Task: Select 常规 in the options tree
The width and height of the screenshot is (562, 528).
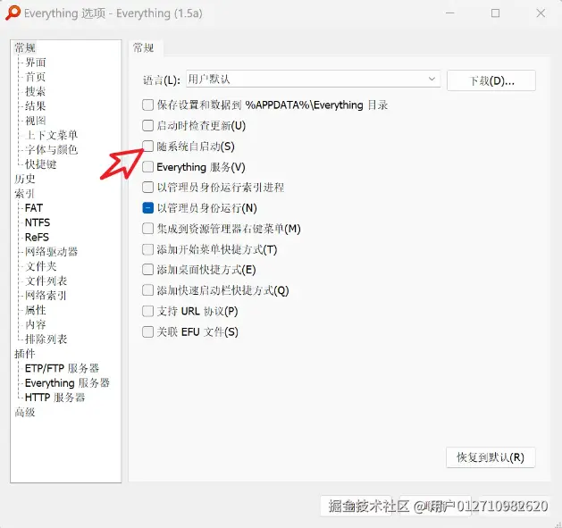Action: [x=25, y=47]
